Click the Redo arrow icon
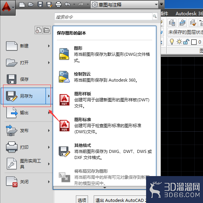 point(81,5)
